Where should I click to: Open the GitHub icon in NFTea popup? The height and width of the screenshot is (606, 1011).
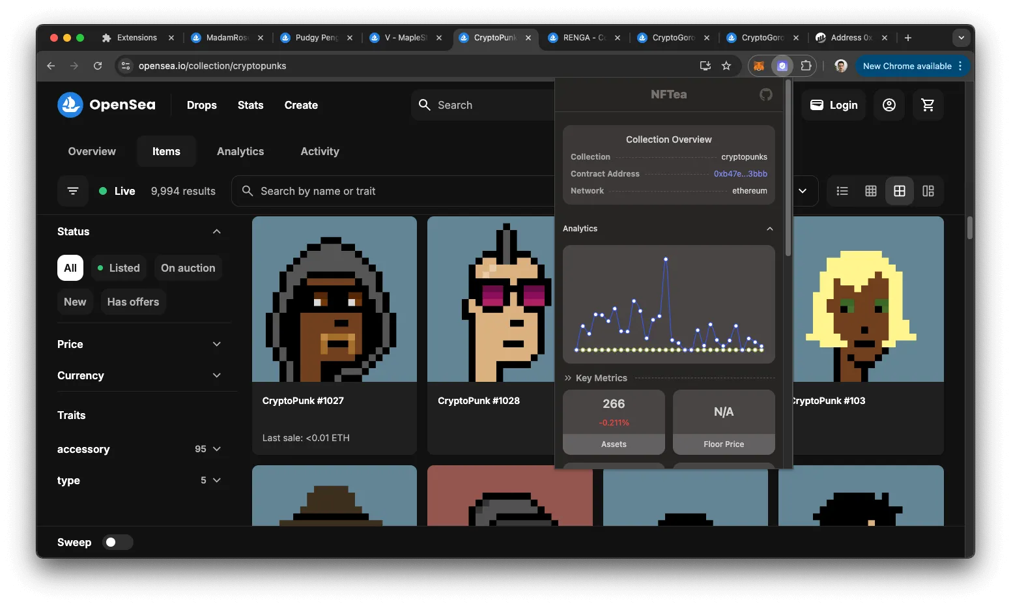point(766,94)
